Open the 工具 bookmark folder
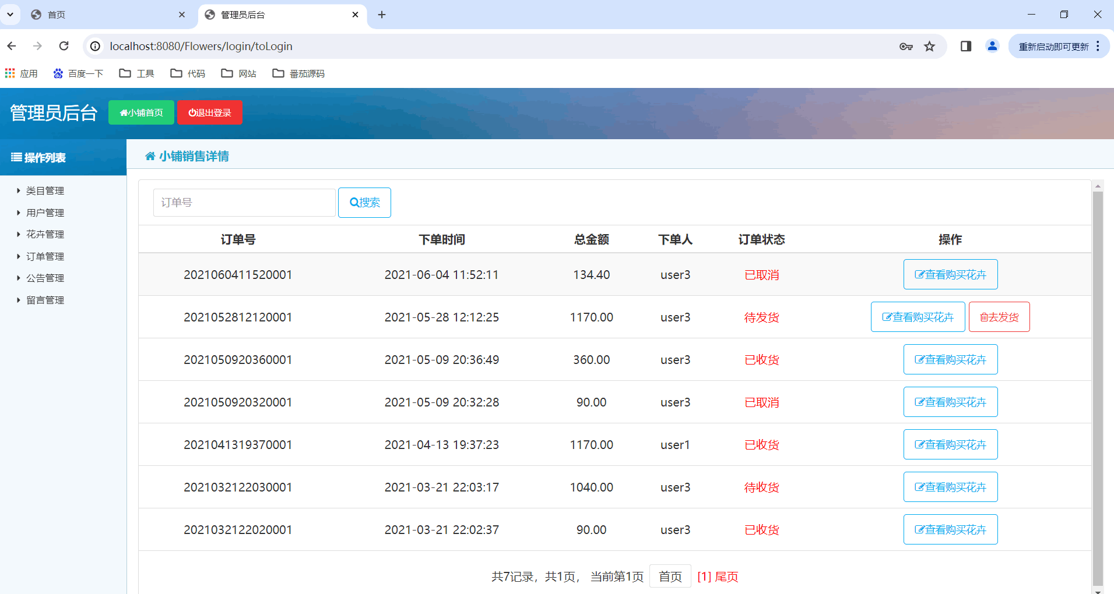 click(137, 73)
